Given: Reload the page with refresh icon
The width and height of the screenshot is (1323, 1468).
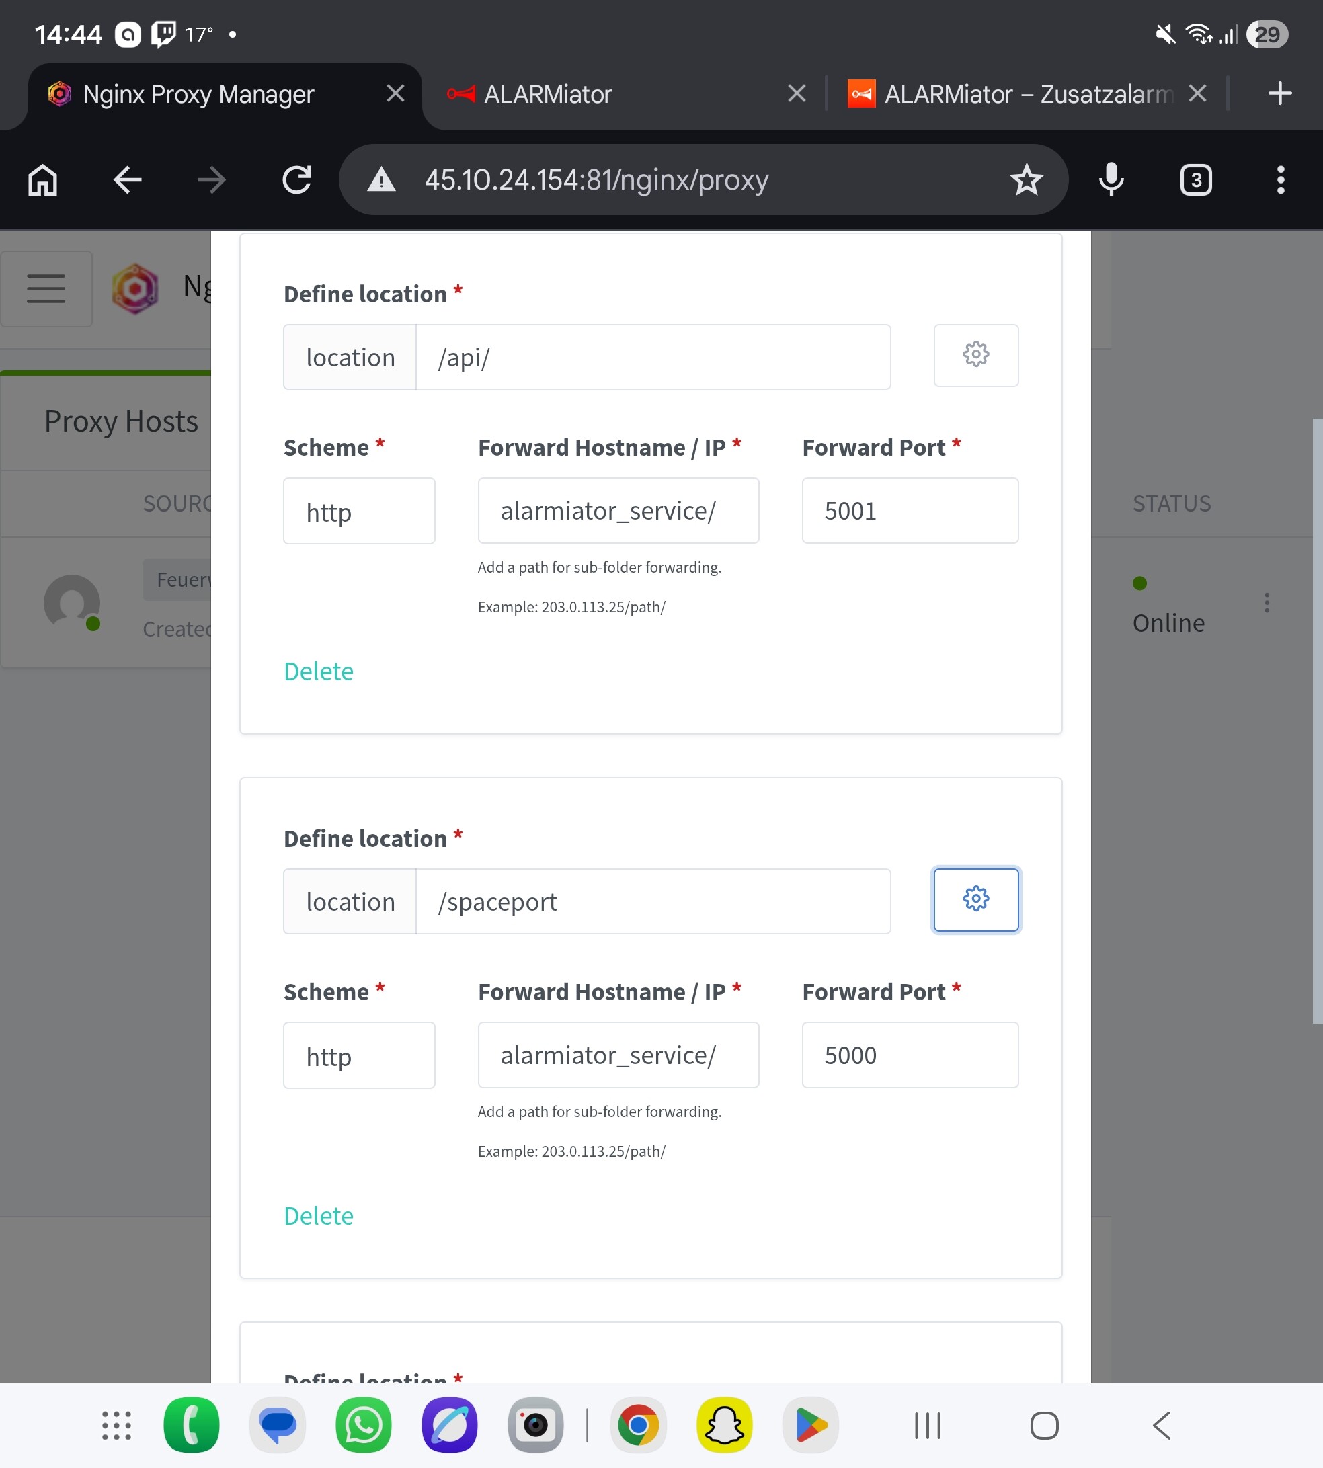Looking at the screenshot, I should pyautogui.click(x=296, y=179).
